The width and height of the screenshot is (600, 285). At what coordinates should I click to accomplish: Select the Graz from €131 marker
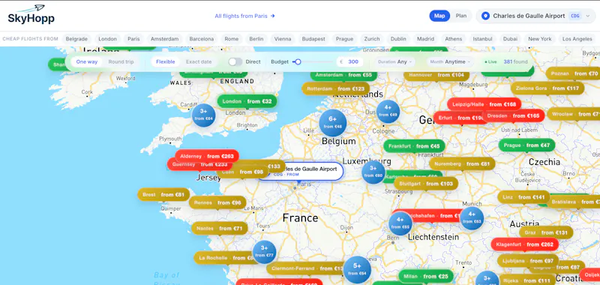(x=546, y=232)
